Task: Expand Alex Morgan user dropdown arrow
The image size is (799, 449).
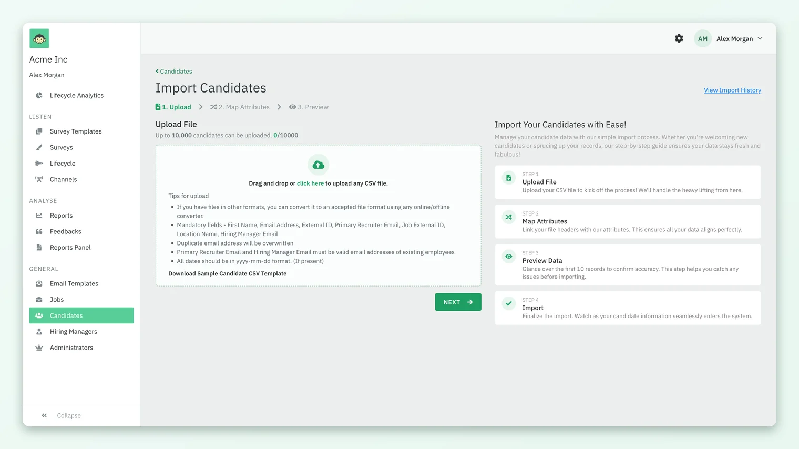Action: (x=760, y=38)
